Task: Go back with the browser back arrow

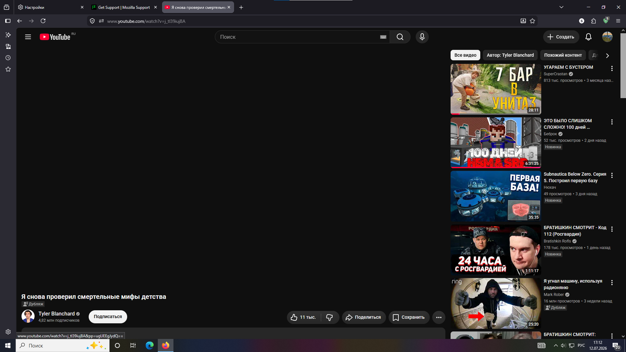Action: coord(20,21)
